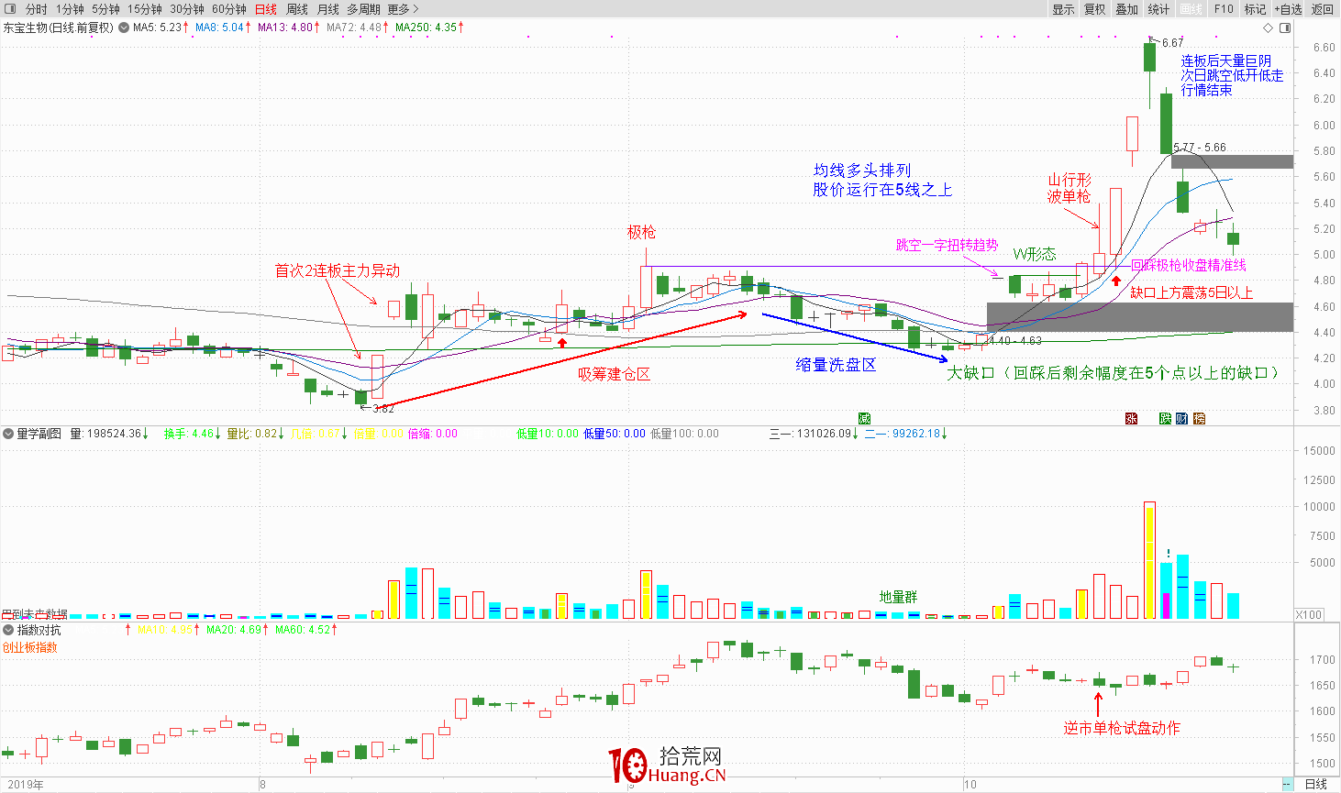Select the 周线 weekly chart tab
This screenshot has height=793, width=1341.
[x=297, y=9]
